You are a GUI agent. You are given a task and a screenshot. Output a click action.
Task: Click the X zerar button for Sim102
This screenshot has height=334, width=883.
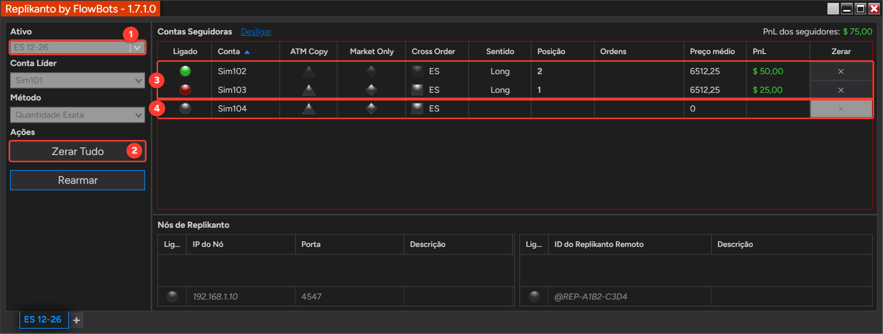(x=841, y=71)
